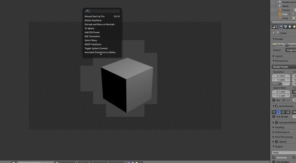
Task: Toggle the Overwrite checkbox
Action: coord(274,157)
